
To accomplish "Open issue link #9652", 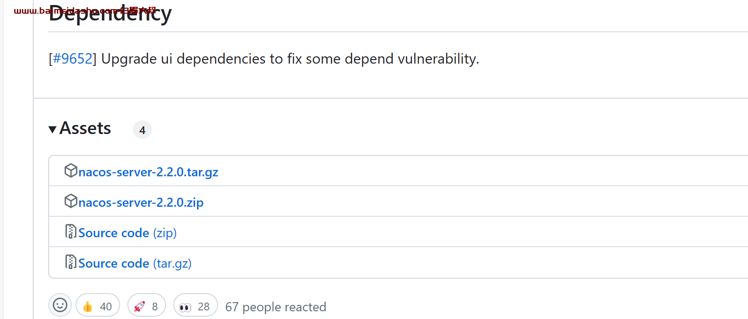I will pyautogui.click(x=73, y=59).
